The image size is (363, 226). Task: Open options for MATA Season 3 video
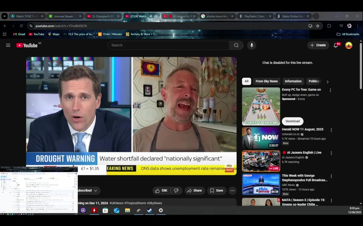(331, 201)
